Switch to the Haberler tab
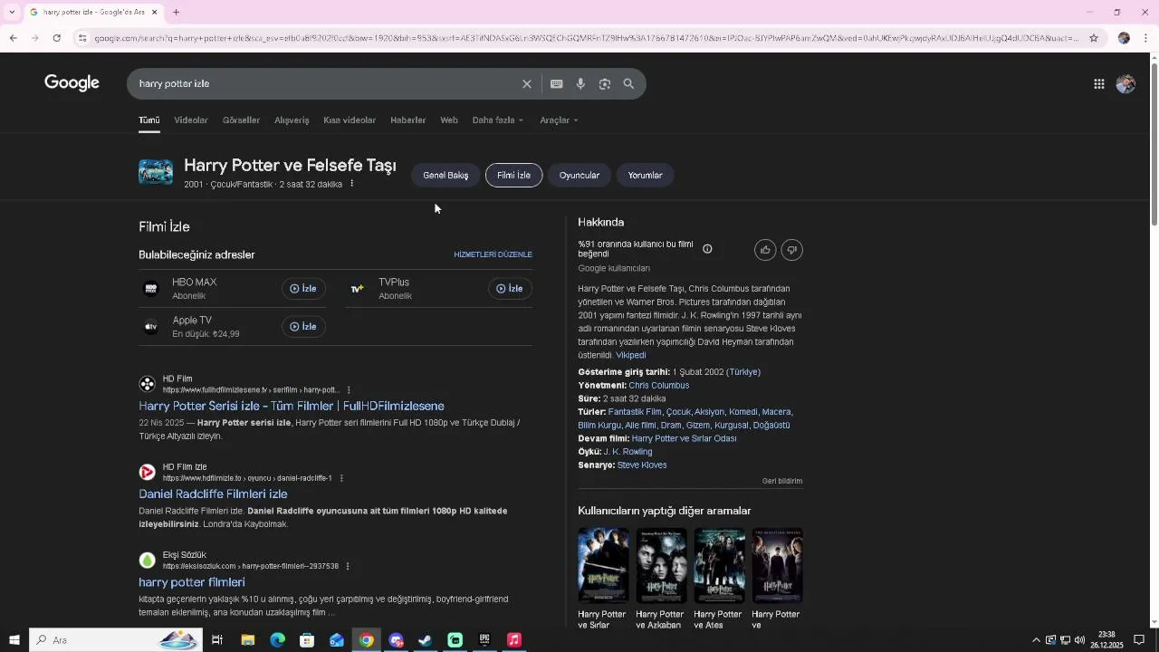This screenshot has height=652, width=1159. [x=408, y=120]
